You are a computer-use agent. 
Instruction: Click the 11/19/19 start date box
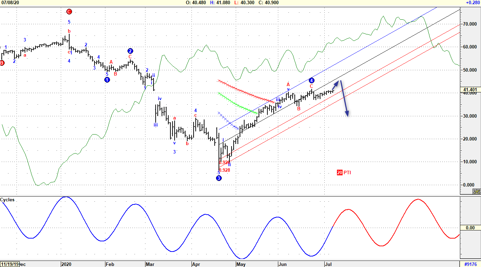(x=9, y=264)
